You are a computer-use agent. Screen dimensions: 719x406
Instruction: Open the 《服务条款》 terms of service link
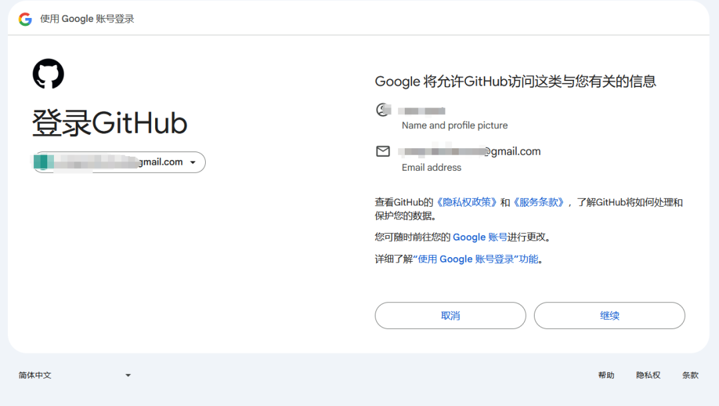point(539,202)
